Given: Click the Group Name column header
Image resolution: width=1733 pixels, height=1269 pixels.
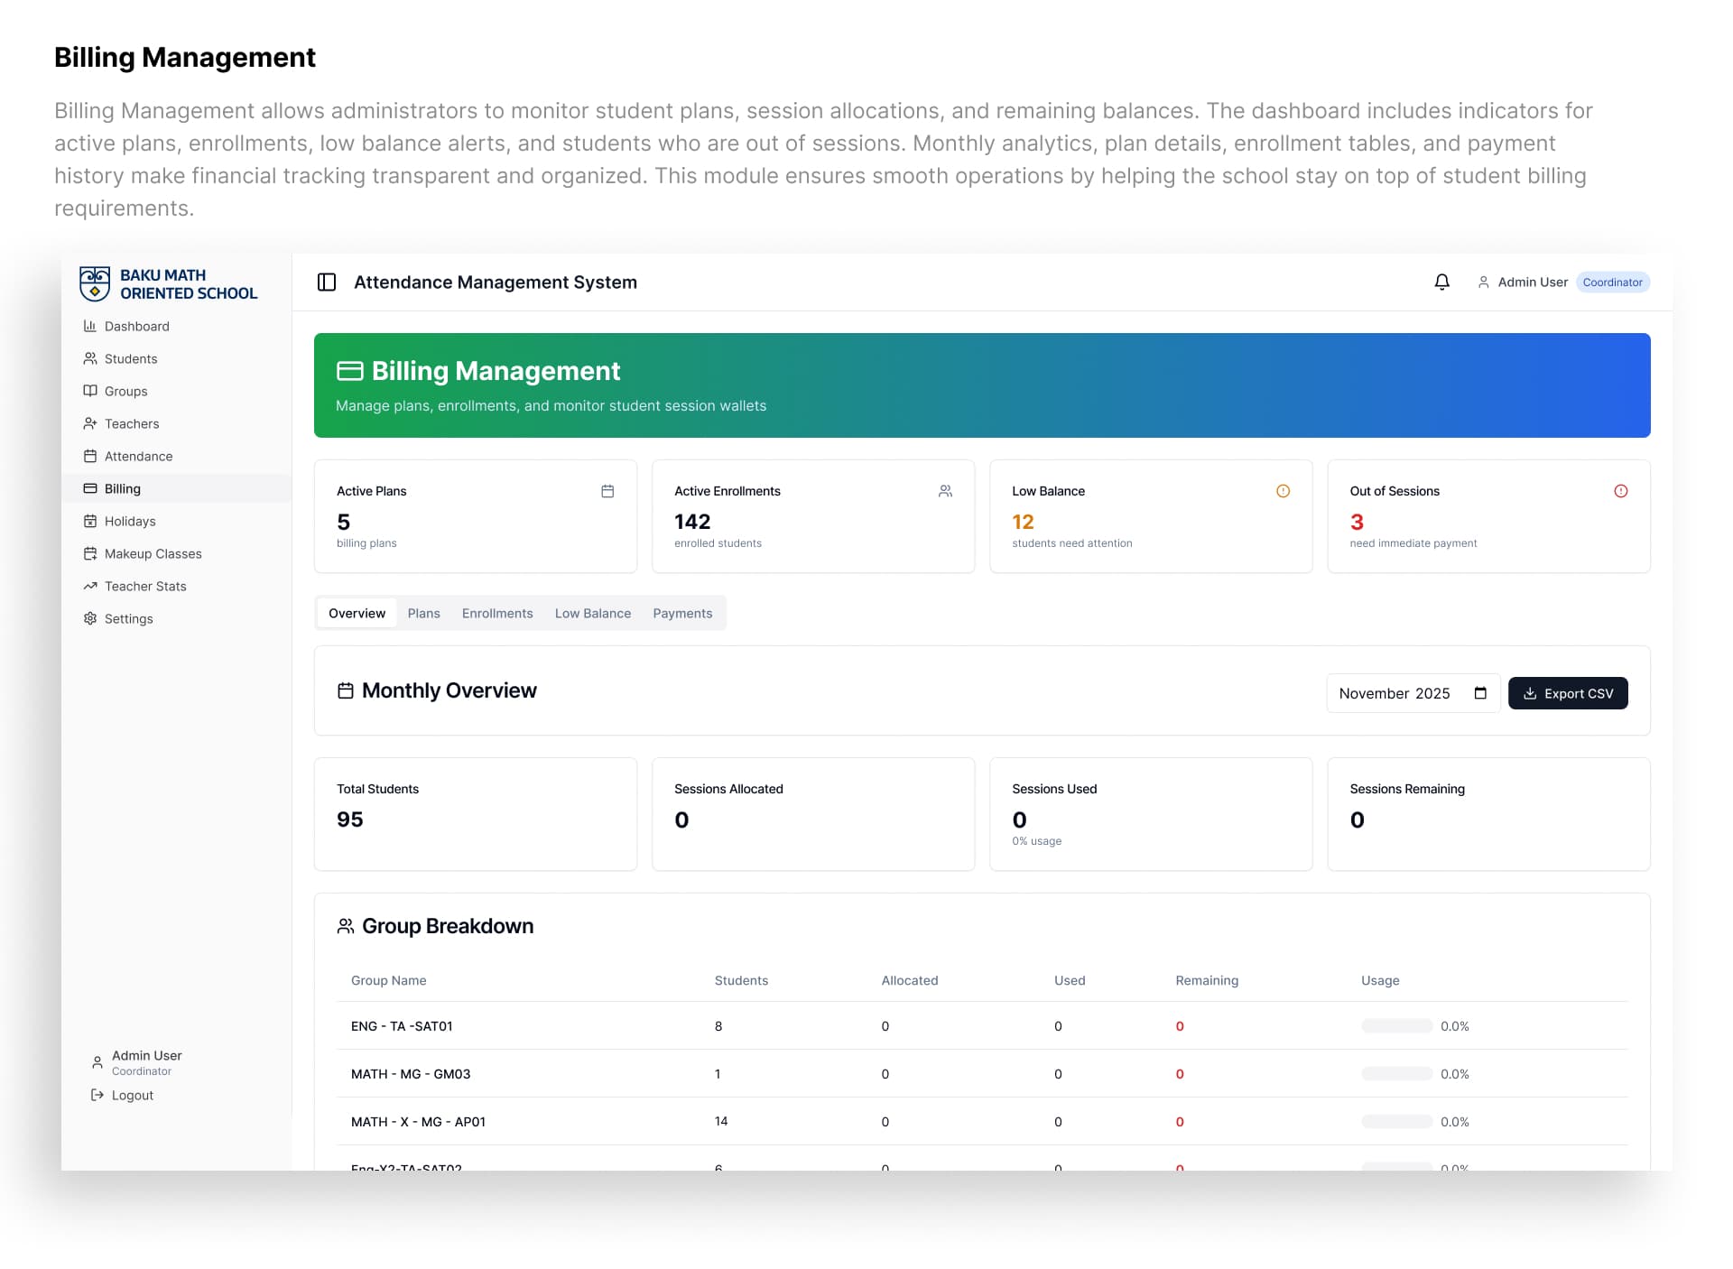Looking at the screenshot, I should click(x=388, y=980).
